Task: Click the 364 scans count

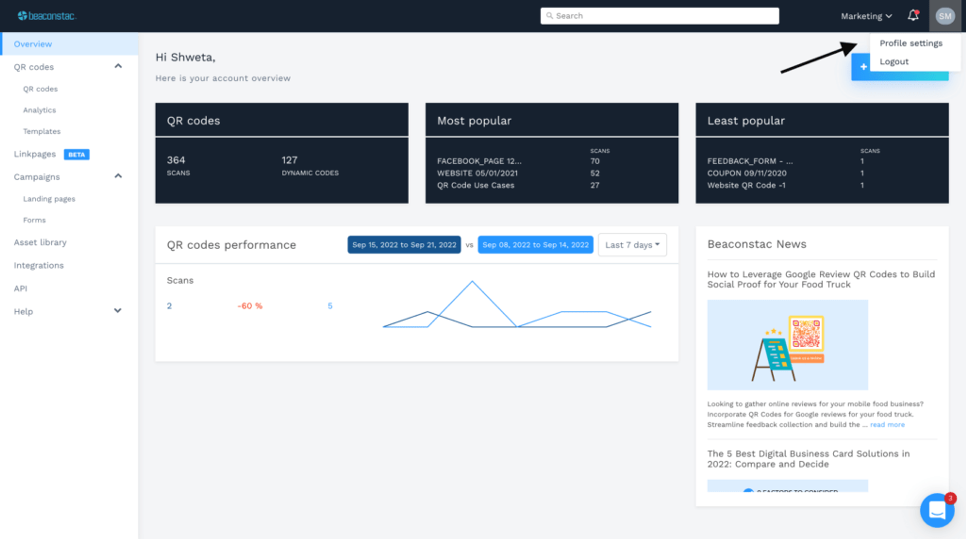Action: [x=176, y=160]
